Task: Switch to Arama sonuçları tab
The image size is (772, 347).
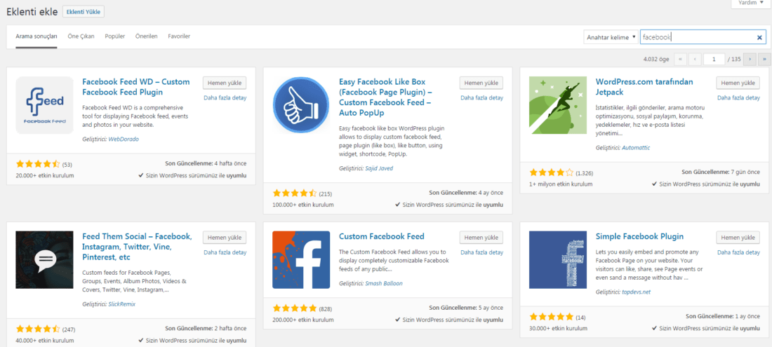Action: (x=36, y=36)
